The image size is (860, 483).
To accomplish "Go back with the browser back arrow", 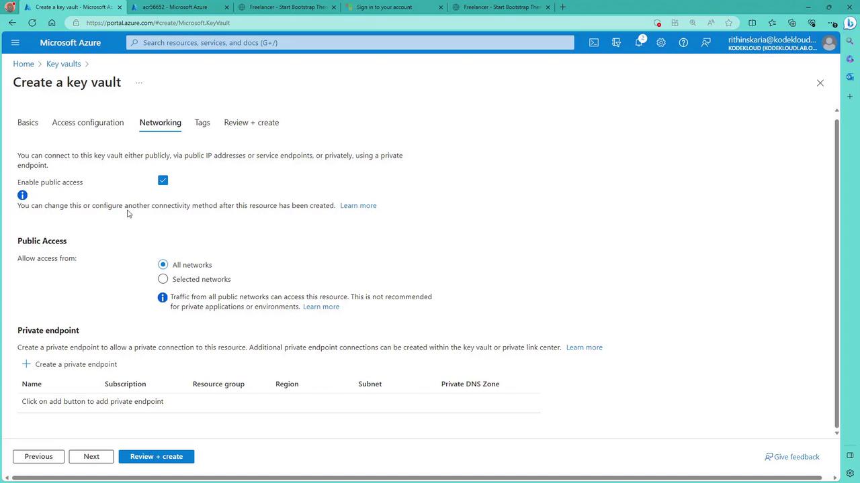I will pyautogui.click(x=13, y=23).
